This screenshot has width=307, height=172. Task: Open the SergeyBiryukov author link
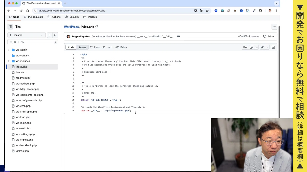click(81, 36)
